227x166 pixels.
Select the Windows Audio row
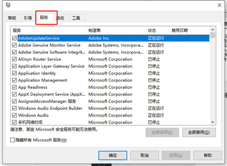click(111, 115)
